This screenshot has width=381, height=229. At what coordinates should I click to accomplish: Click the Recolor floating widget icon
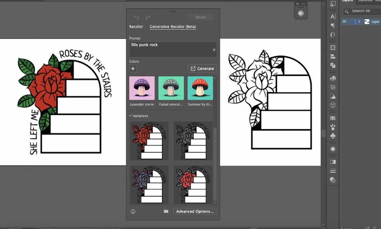click(301, 13)
